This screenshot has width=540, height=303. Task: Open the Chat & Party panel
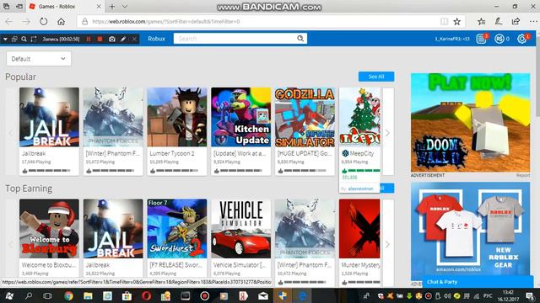pyautogui.click(x=478, y=282)
